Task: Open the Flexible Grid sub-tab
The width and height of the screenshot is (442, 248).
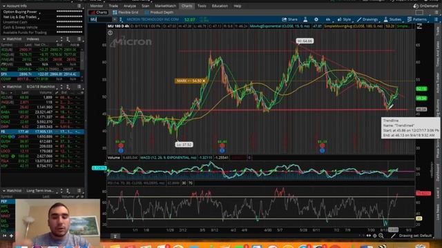Action: pyautogui.click(x=126, y=12)
